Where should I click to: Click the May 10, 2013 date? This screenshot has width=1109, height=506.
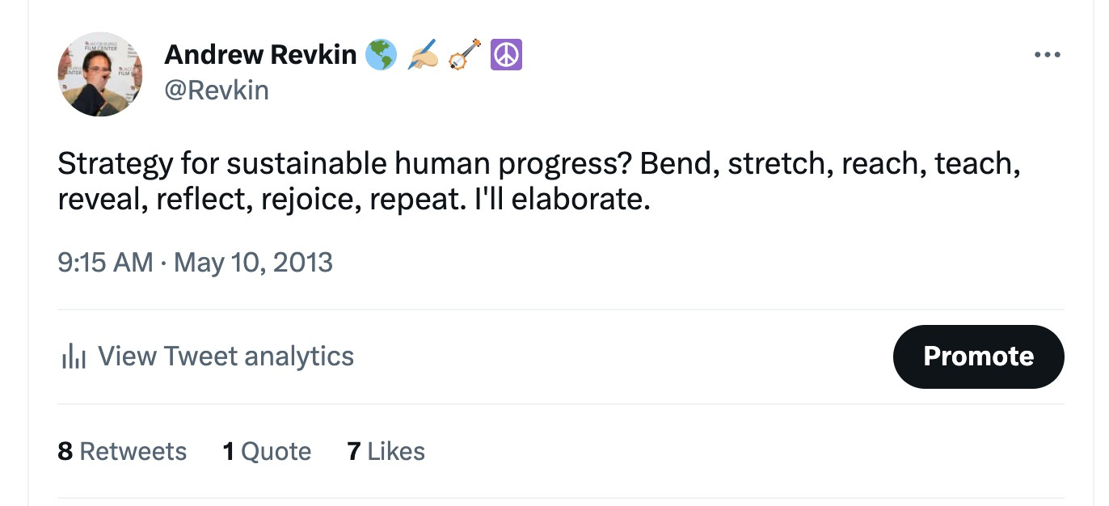[253, 263]
